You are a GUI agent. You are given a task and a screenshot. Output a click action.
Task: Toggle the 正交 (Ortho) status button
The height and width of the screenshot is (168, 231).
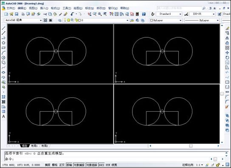pyautogui.click(x=62, y=165)
